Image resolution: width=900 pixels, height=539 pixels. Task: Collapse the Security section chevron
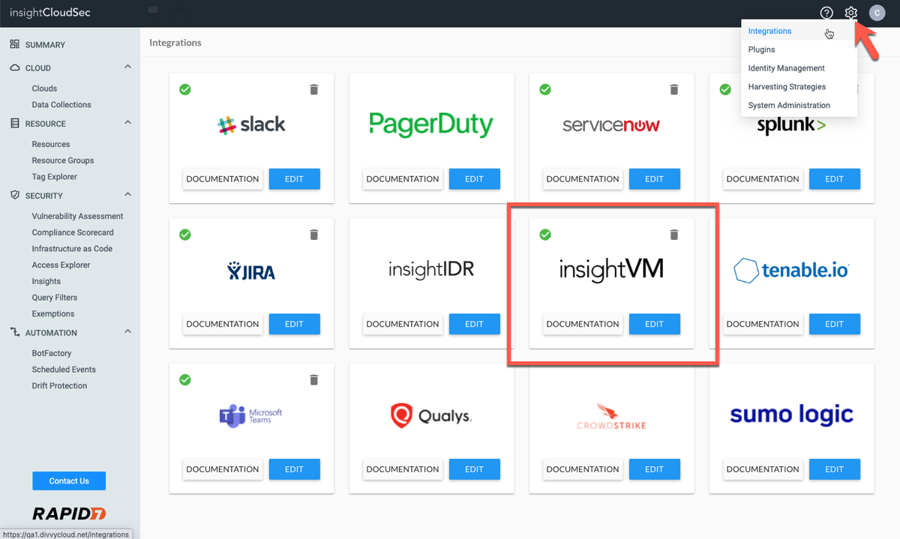(127, 194)
